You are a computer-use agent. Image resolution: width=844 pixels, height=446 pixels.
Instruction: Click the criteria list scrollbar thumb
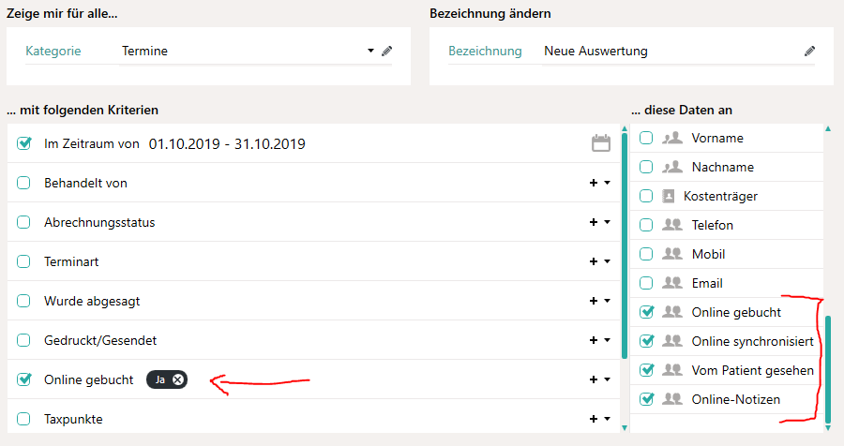(x=625, y=245)
